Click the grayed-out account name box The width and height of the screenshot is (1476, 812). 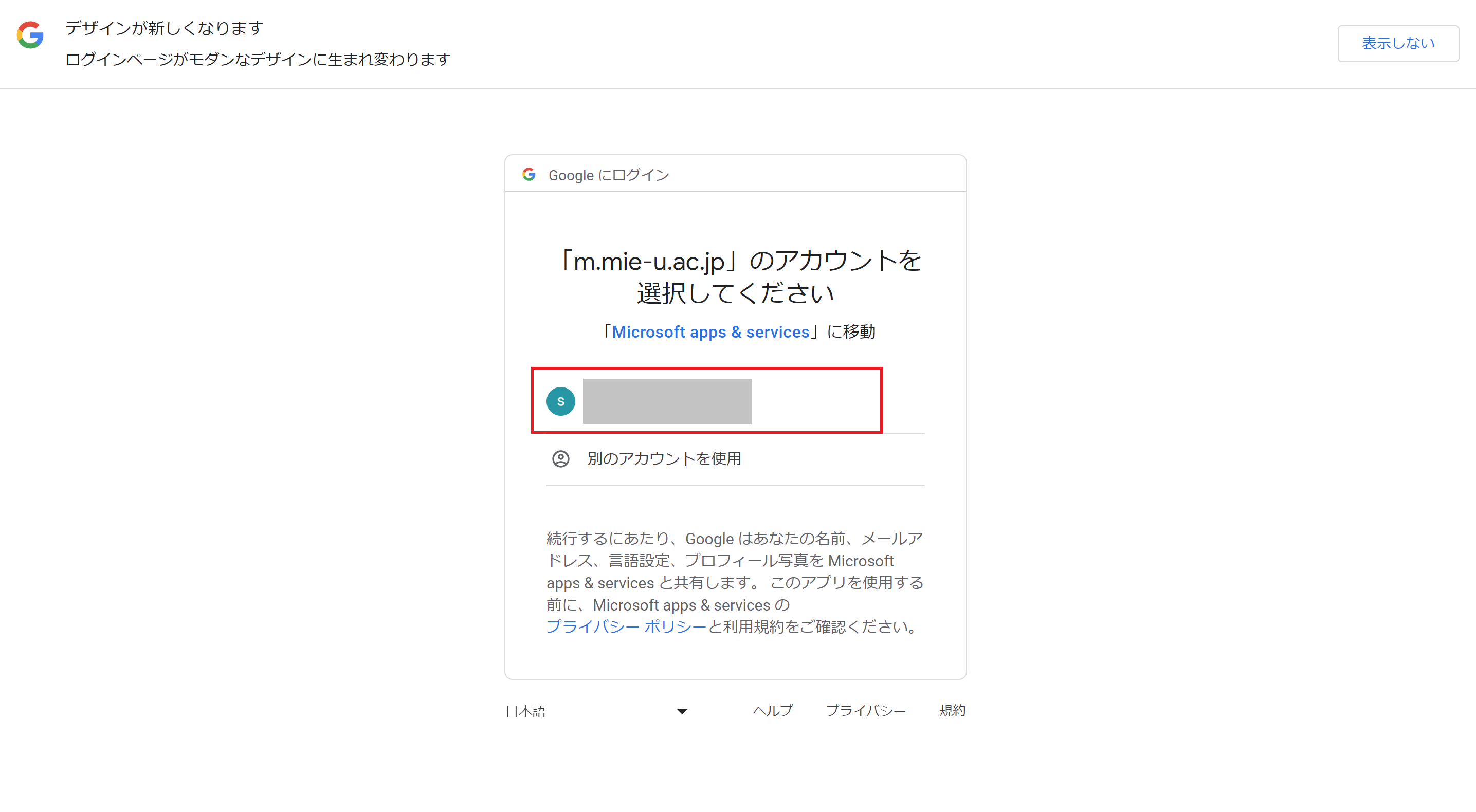667,401
